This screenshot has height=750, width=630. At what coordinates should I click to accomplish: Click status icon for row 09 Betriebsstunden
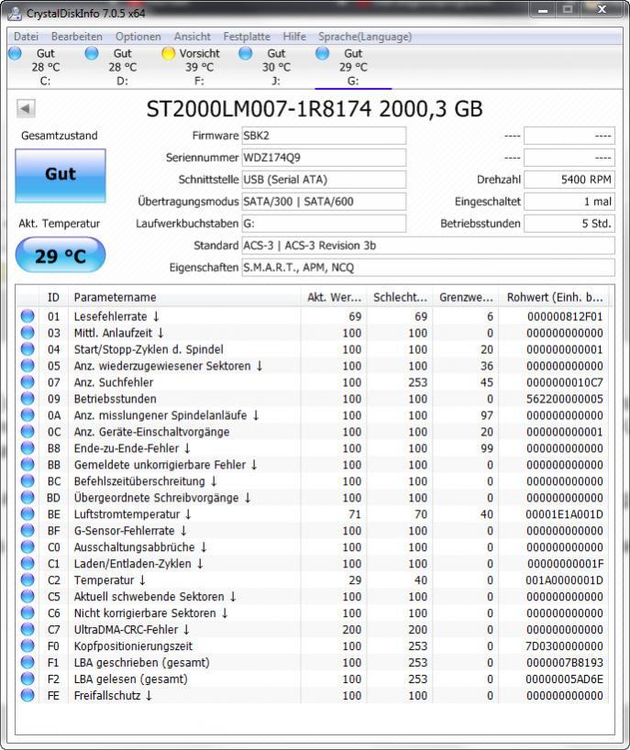click(28, 398)
